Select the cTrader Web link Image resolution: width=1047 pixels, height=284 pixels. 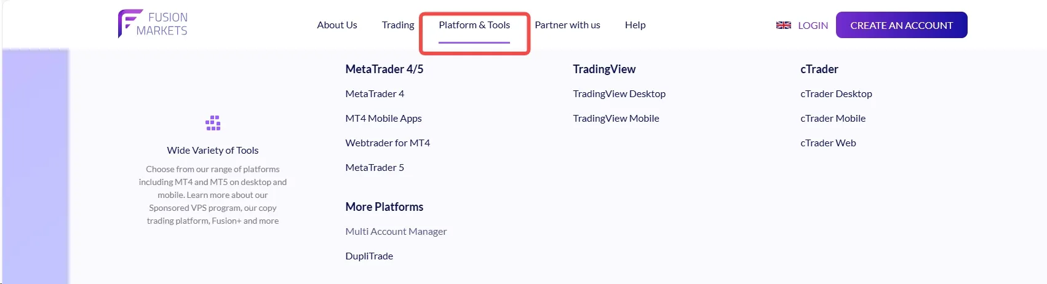[828, 143]
